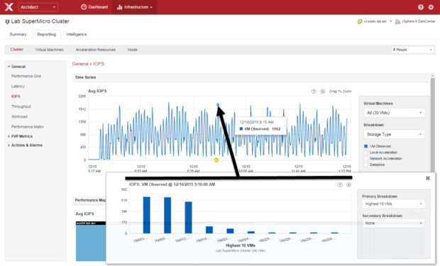Click help icon in IOPS VM Observed popup
440x266 pixels.
pyautogui.click(x=340, y=184)
